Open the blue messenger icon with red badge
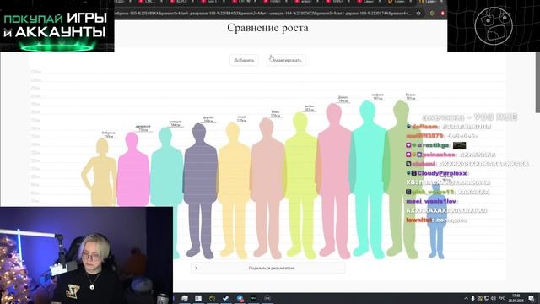 (x=240, y=298)
